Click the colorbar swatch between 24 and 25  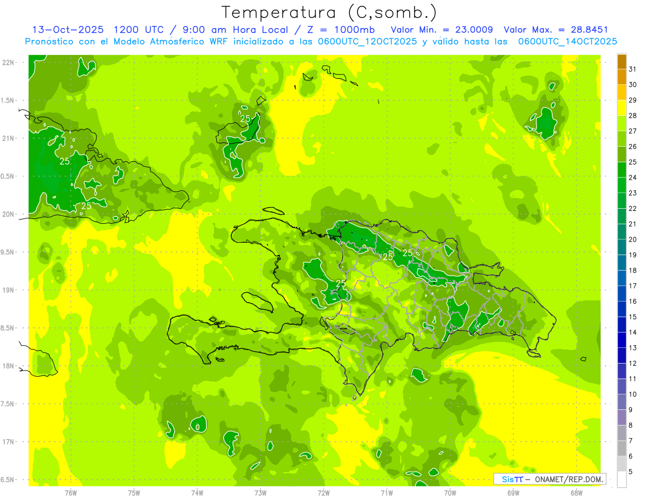tap(622, 169)
